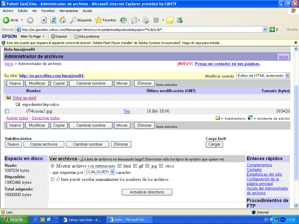Switch to Index - Microsoft Internet taskbar window
Image resolution: width=299 pixels, height=224 pixels.
pos(129,220)
